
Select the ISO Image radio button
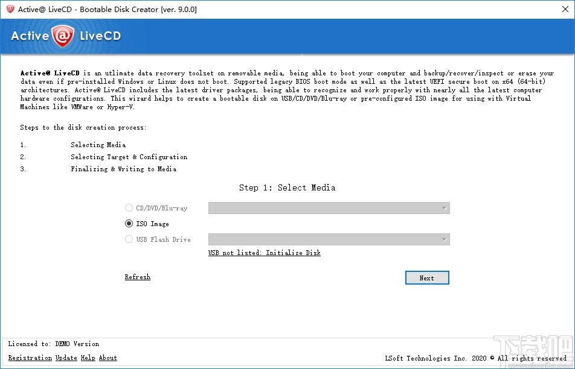pos(129,223)
